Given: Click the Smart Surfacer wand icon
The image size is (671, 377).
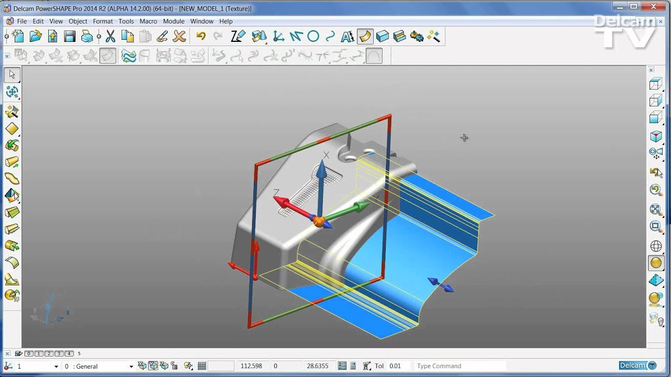Looking at the screenshot, I should point(12,112).
